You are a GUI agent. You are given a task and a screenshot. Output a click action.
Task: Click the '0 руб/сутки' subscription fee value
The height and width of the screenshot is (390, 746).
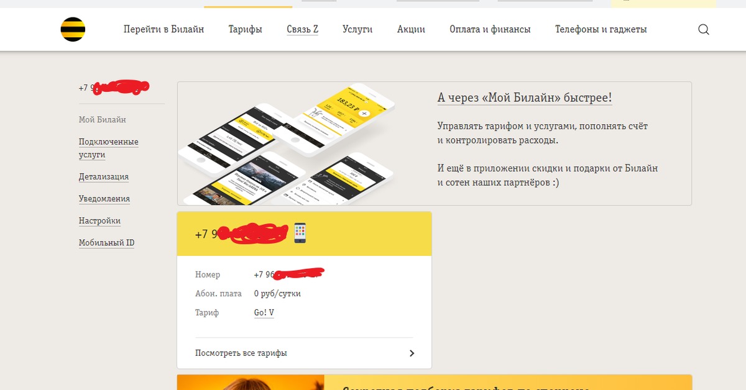pos(277,294)
